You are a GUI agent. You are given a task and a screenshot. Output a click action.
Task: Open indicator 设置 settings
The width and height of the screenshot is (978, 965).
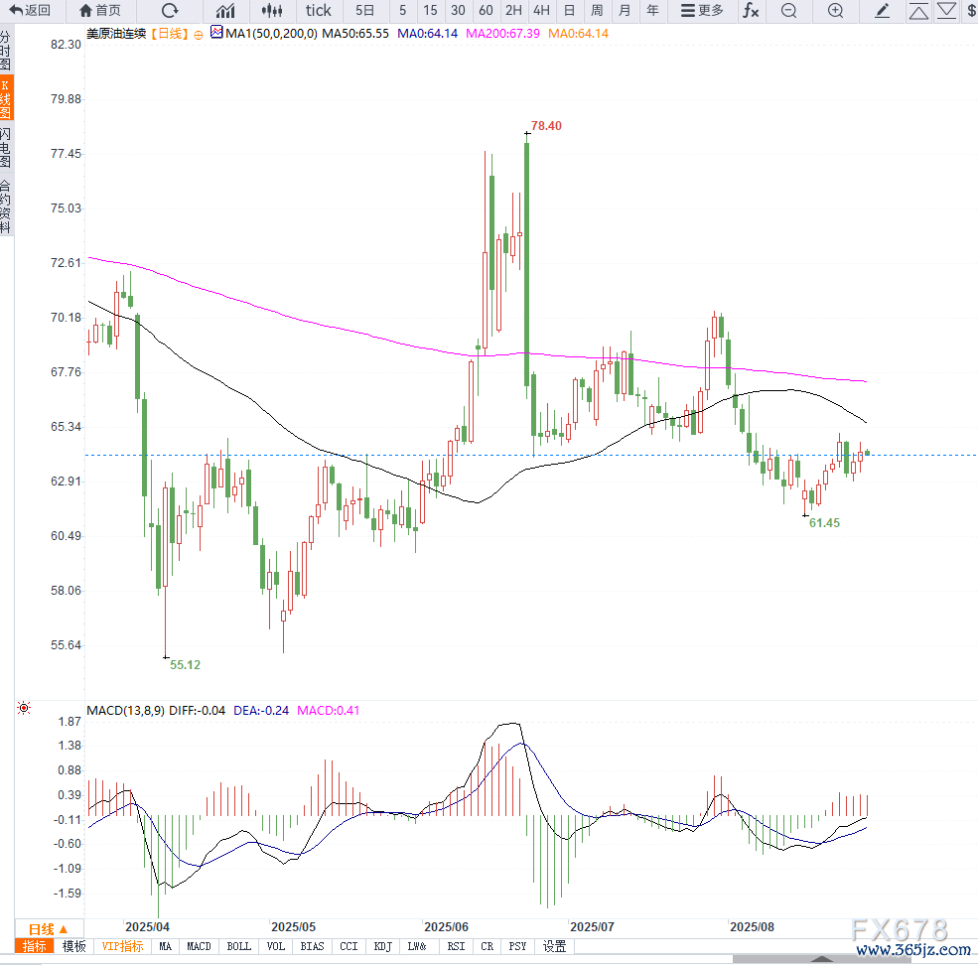554,946
